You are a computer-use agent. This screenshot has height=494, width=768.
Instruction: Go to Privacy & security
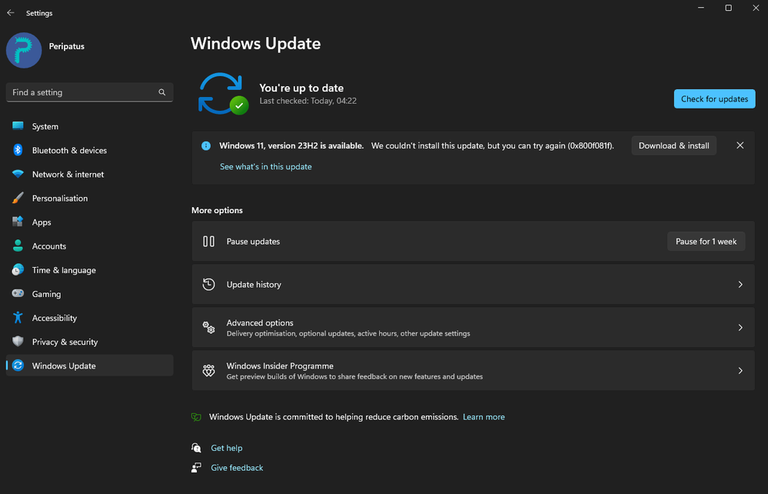(90, 342)
